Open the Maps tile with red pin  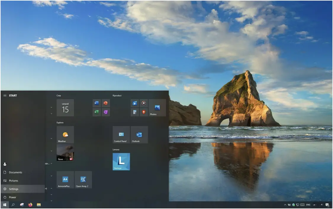(144, 112)
